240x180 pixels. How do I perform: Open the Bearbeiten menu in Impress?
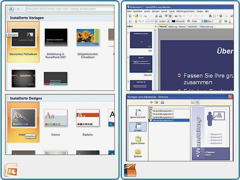[x=138, y=11]
